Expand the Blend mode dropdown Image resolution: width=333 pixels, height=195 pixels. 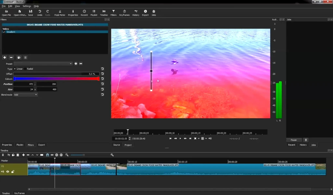point(26,95)
